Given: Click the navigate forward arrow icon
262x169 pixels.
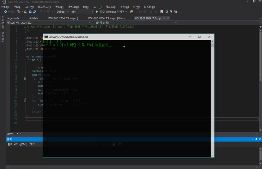Looking at the screenshot, I should click(x=12, y=12).
